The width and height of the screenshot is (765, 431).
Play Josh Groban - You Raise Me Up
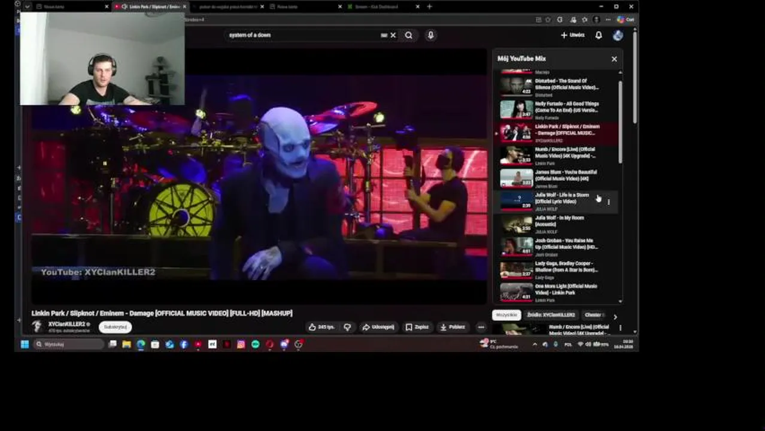click(557, 247)
